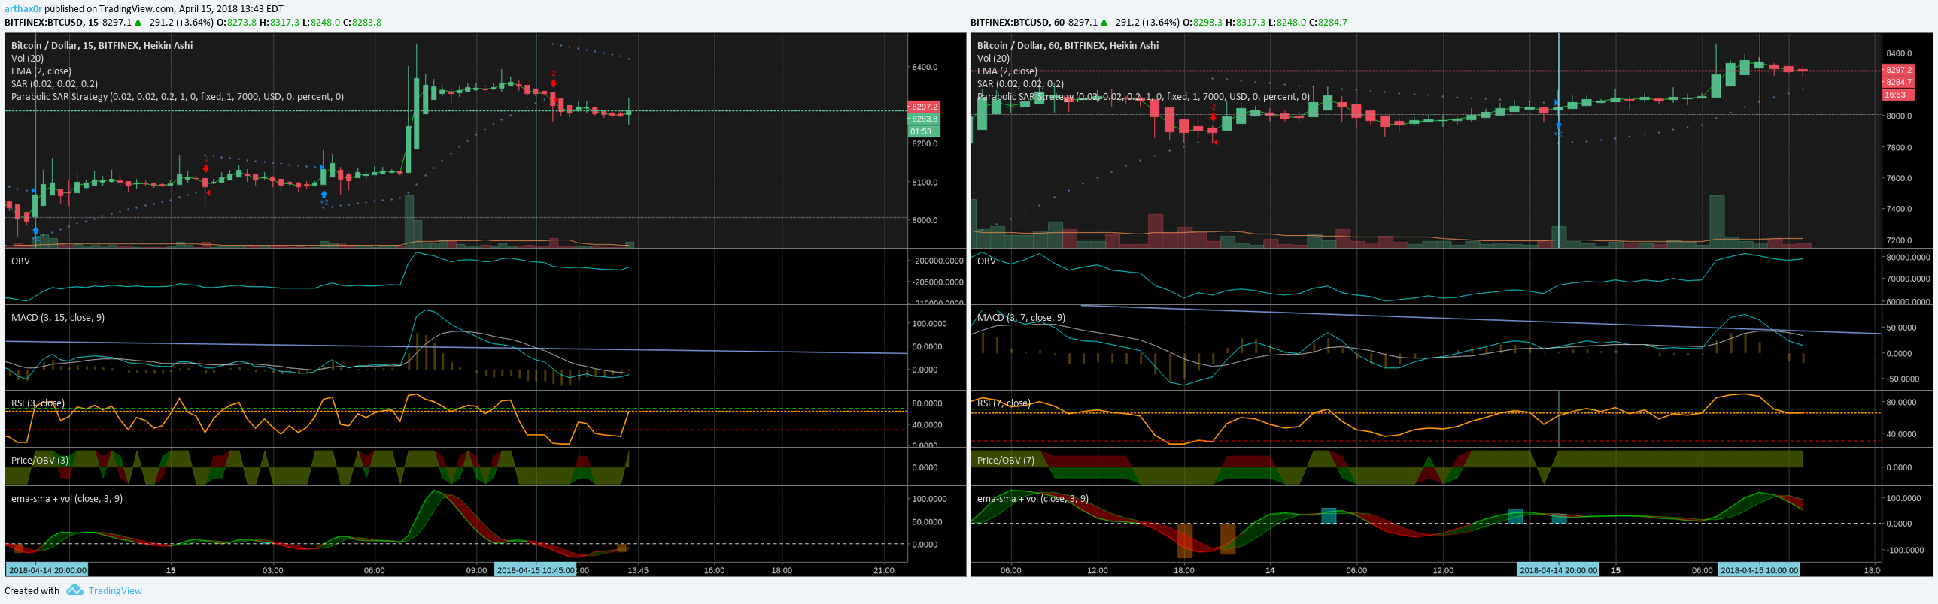Click day '14' label on right time axis

click(1270, 570)
